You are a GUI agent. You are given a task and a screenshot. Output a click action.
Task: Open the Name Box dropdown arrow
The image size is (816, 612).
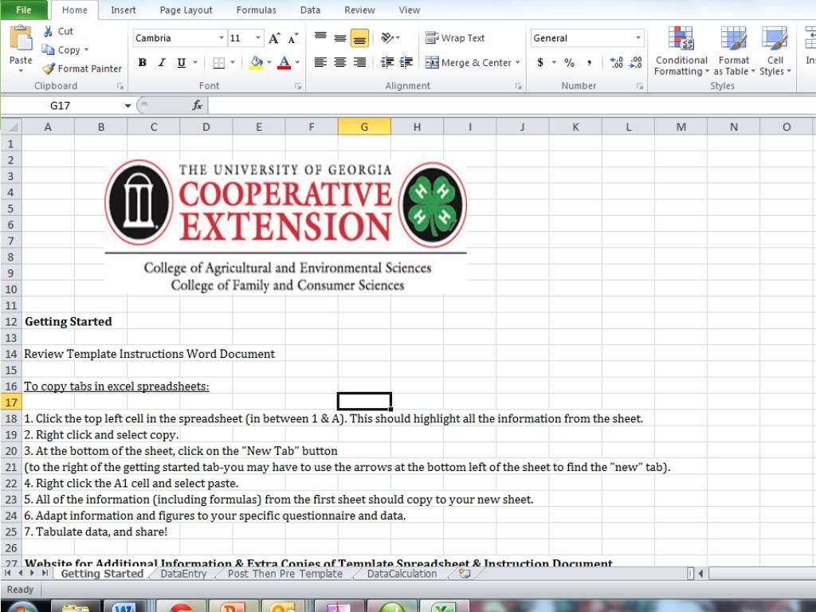127,106
